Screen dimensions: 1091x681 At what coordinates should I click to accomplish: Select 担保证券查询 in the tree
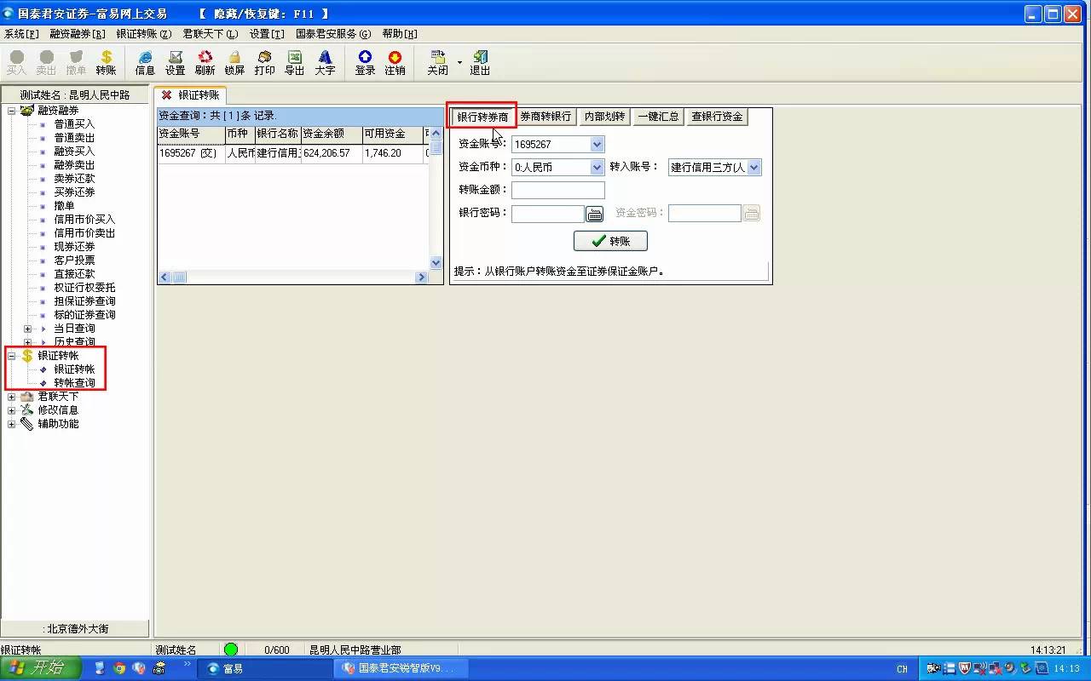(x=84, y=301)
